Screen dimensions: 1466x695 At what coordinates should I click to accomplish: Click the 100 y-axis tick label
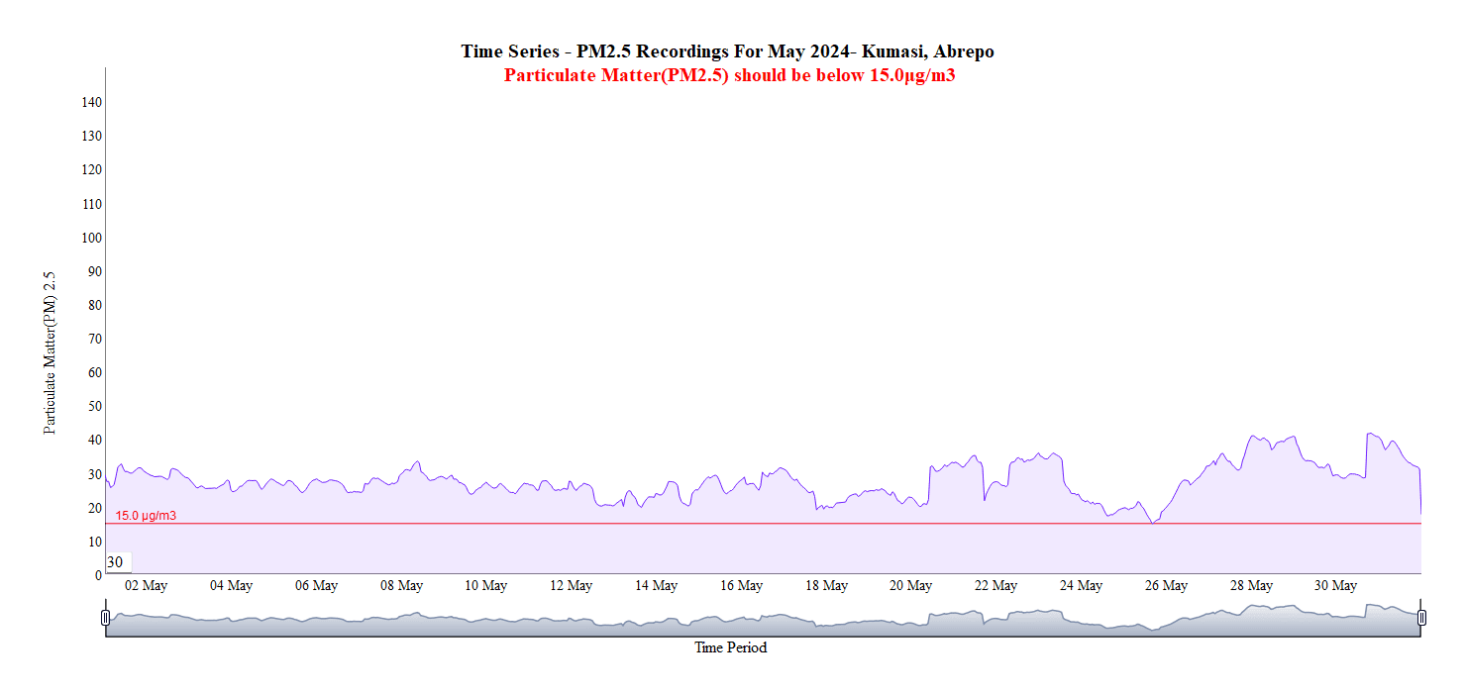click(92, 238)
